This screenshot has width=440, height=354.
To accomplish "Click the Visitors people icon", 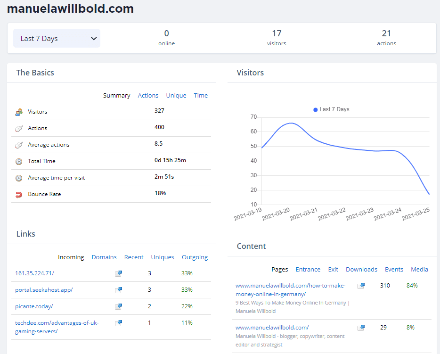I will (x=19, y=112).
